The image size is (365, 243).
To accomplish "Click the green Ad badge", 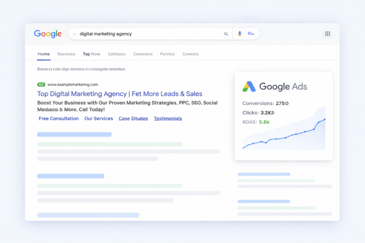I will tap(41, 84).
